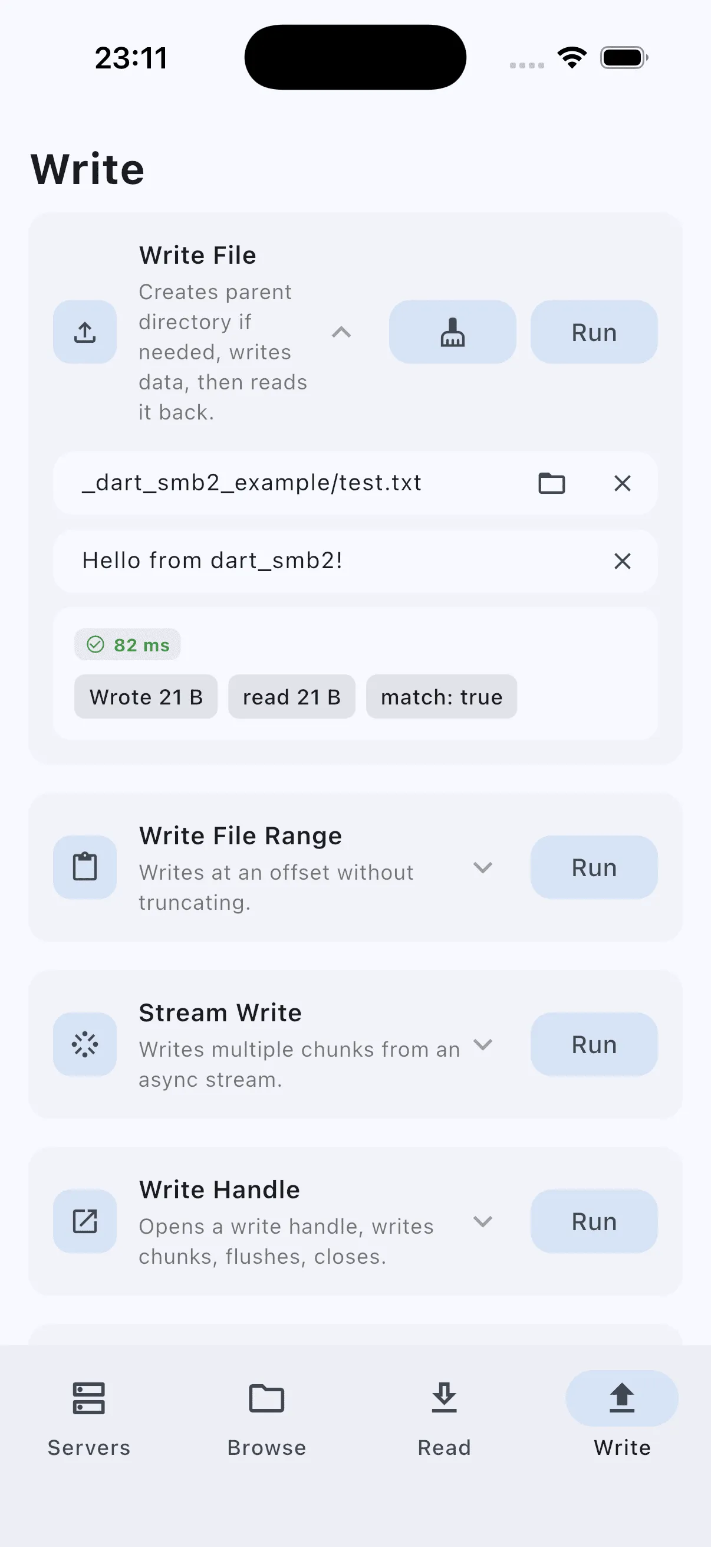Tap the Write File upload icon
Viewport: 711px width, 1547px height.
click(x=84, y=332)
